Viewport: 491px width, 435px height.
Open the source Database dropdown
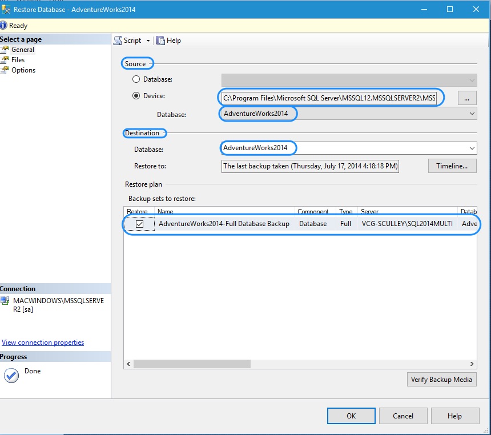click(472, 114)
